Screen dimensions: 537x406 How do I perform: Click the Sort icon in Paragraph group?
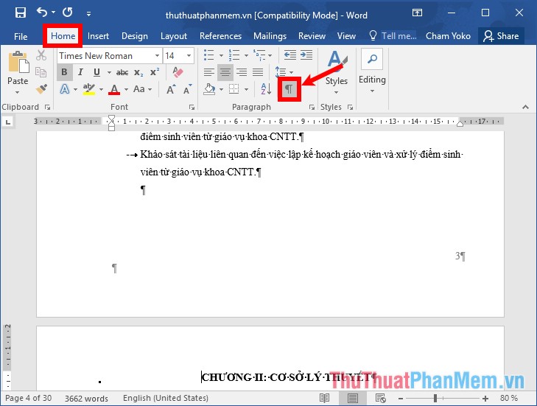point(266,89)
